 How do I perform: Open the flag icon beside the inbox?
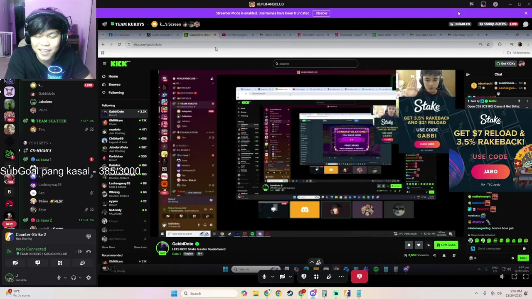pos(471,4)
